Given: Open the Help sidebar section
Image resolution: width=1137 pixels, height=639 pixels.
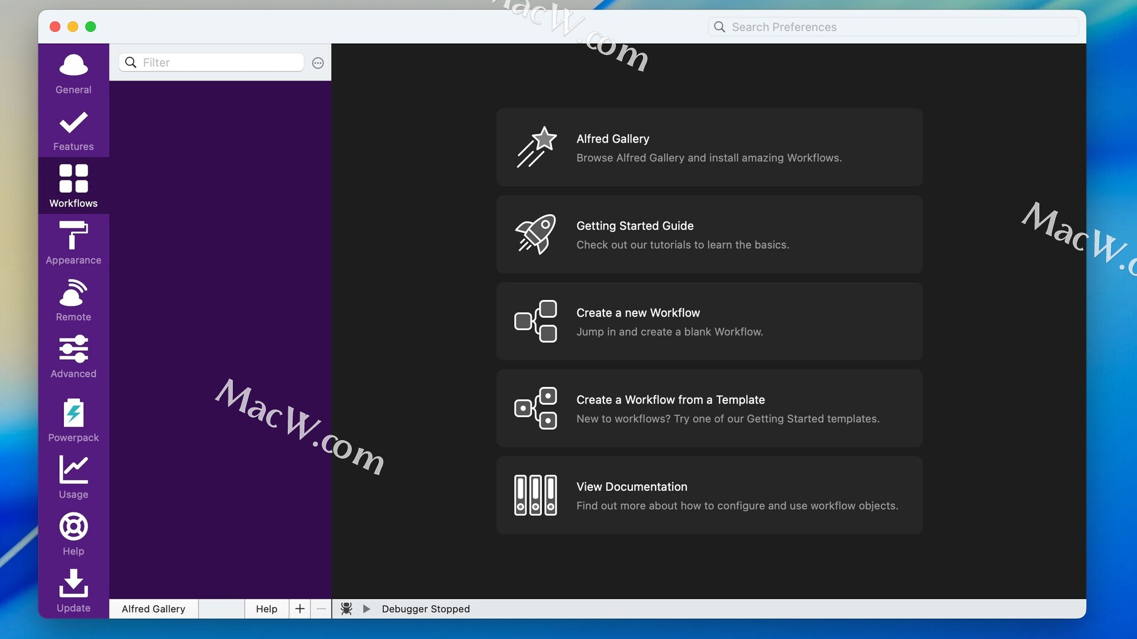Looking at the screenshot, I should click(x=73, y=534).
